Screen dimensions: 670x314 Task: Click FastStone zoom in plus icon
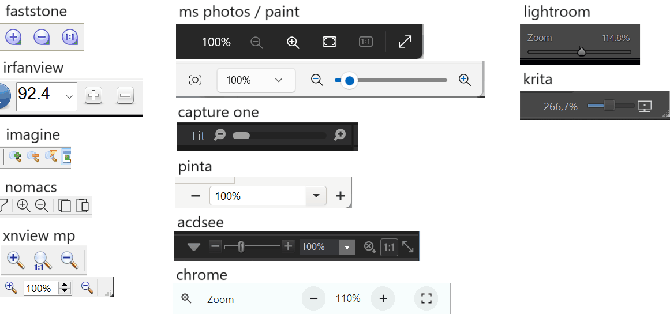[13, 38]
